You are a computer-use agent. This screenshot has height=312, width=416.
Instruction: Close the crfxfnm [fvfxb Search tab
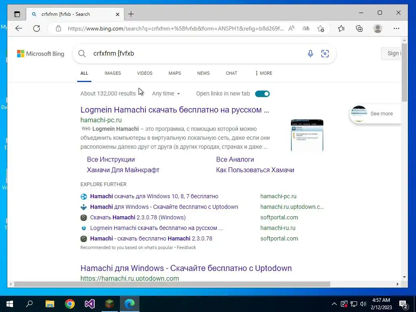(117, 14)
